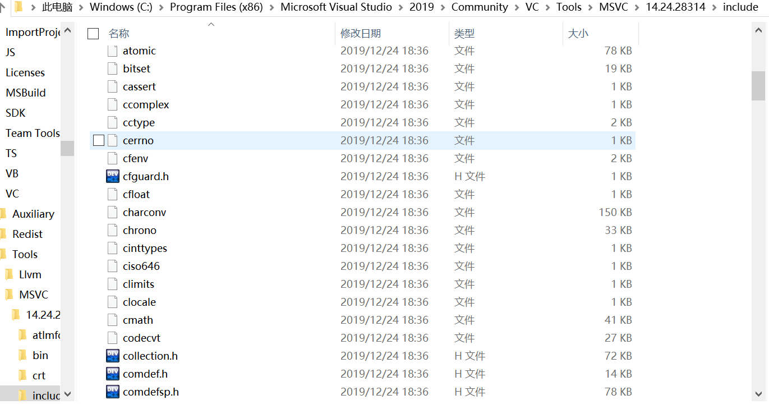Click the down arrow of the file list scrollbar

(758, 394)
